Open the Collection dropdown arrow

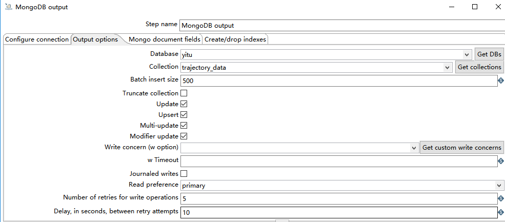click(447, 67)
